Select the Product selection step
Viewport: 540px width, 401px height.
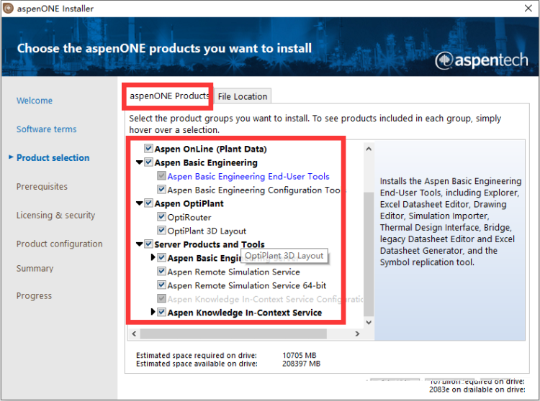(x=53, y=157)
